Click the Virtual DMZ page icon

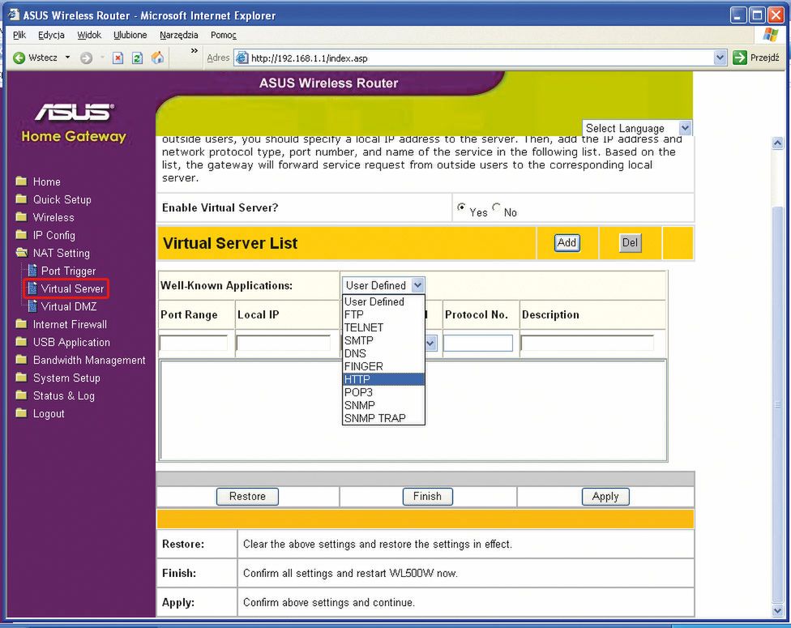pos(32,305)
